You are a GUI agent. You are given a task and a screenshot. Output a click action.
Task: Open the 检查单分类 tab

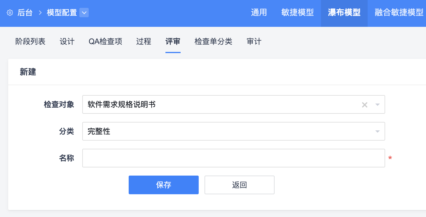tap(213, 41)
